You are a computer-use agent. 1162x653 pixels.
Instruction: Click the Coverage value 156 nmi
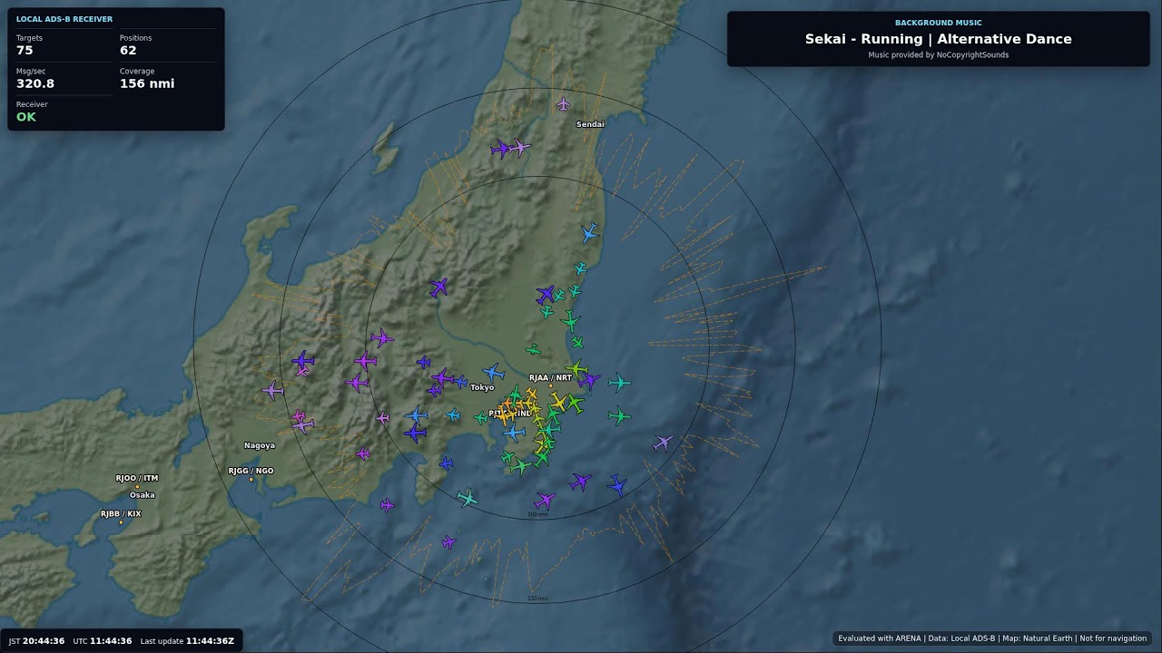147,83
